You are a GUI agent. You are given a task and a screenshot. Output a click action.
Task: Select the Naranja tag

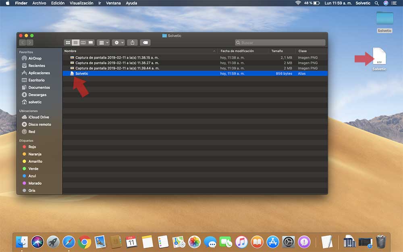click(x=32, y=154)
